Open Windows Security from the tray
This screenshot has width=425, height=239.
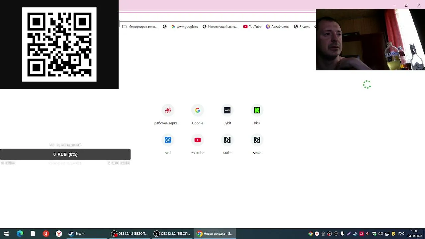(374, 234)
